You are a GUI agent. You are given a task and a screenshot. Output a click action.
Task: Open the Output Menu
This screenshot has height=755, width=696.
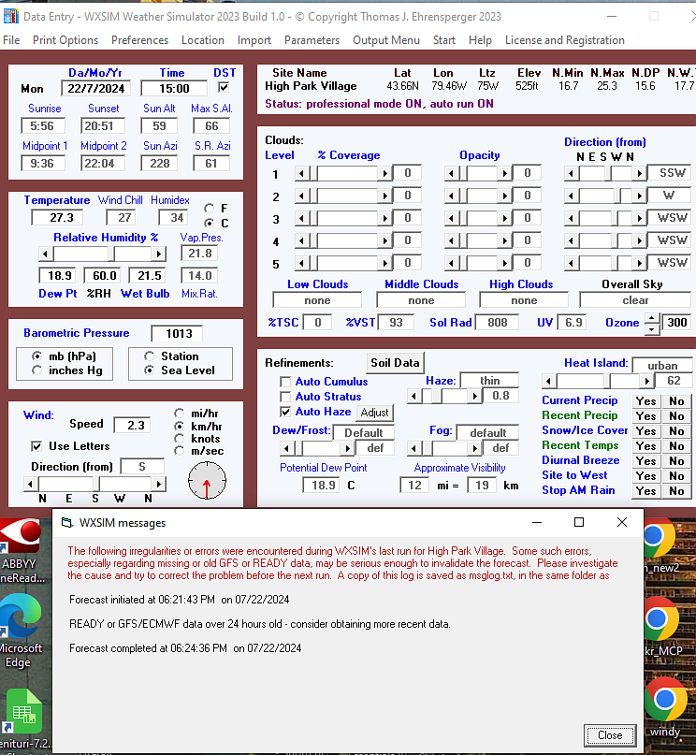click(x=386, y=40)
